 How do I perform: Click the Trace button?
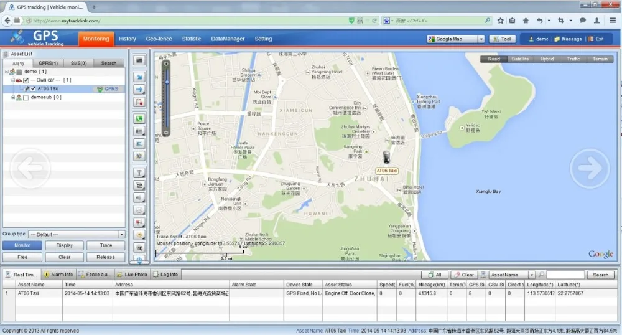[106, 245]
